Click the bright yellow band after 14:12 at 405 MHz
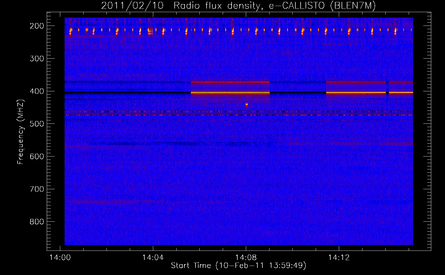This screenshot has width=445, height=275. (x=356, y=93)
